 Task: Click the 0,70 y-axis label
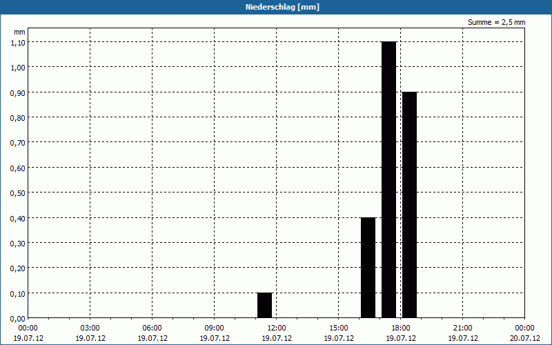(18, 143)
